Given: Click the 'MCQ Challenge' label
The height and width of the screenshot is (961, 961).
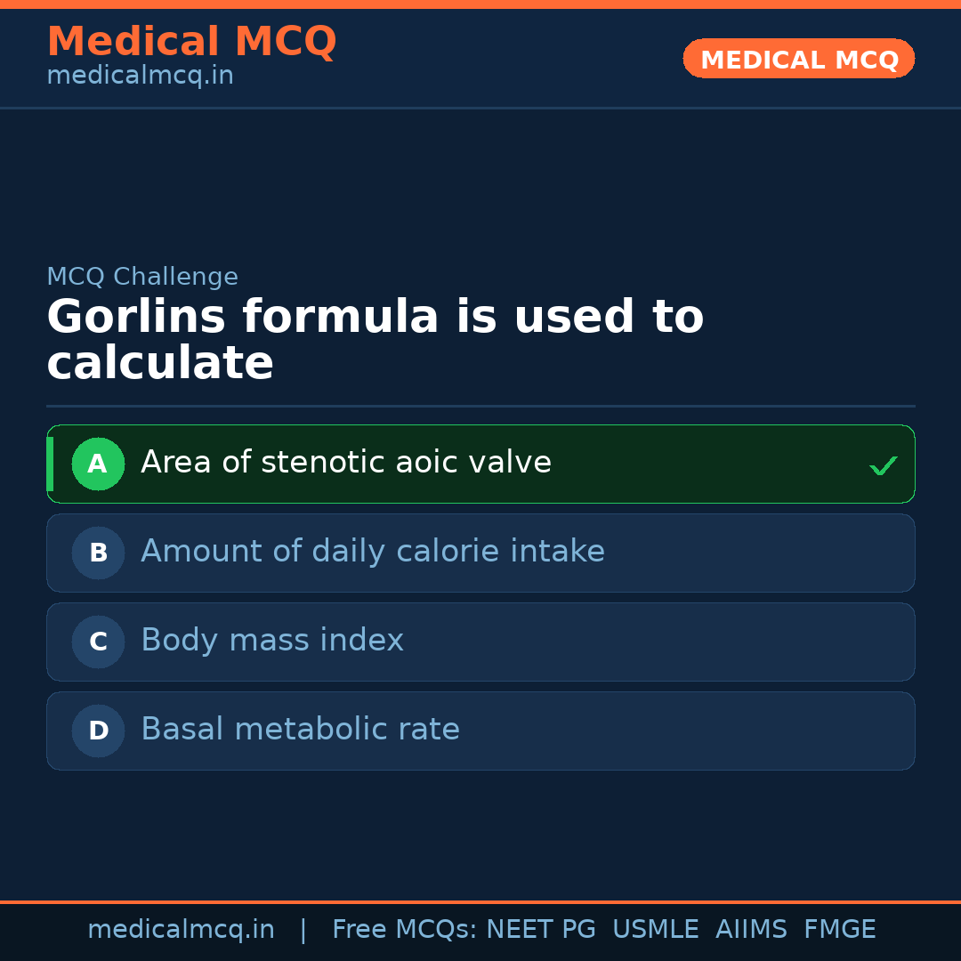Looking at the screenshot, I should [142, 277].
